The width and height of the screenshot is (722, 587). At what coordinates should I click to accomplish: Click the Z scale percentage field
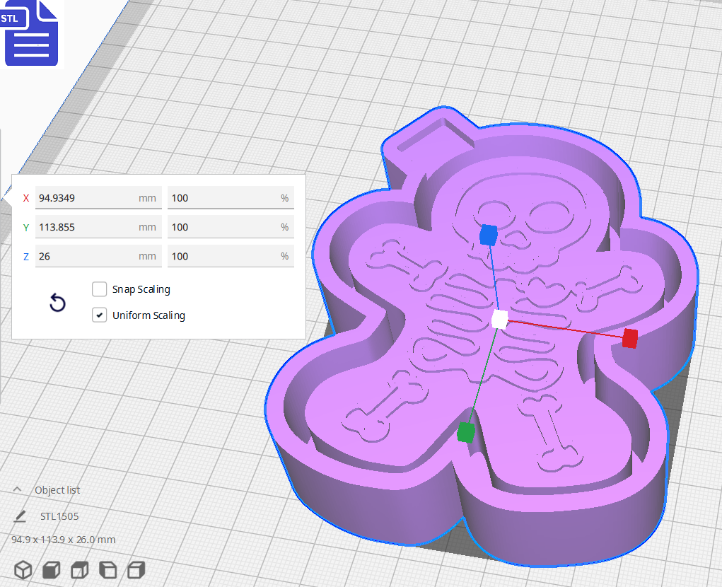click(x=230, y=255)
